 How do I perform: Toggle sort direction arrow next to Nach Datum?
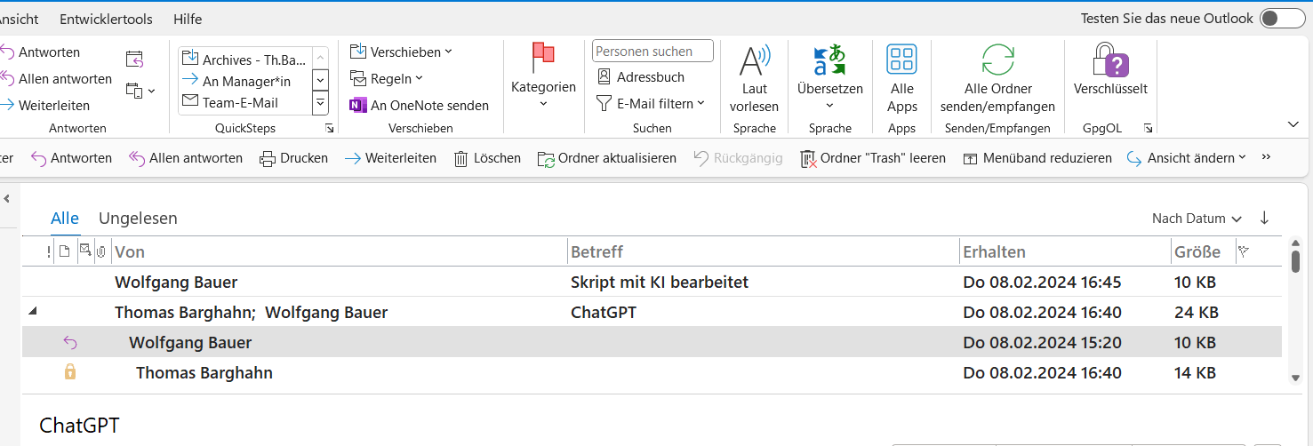pos(1264,219)
